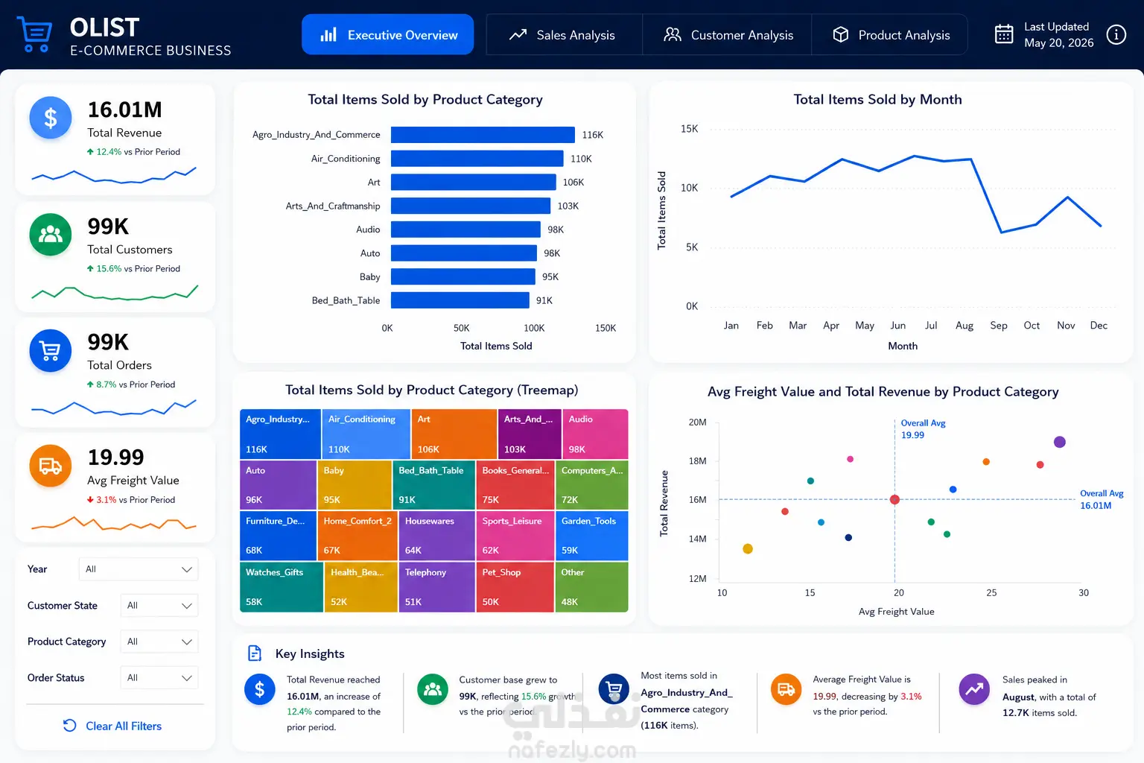Open the Year filter dropdown

(x=139, y=569)
